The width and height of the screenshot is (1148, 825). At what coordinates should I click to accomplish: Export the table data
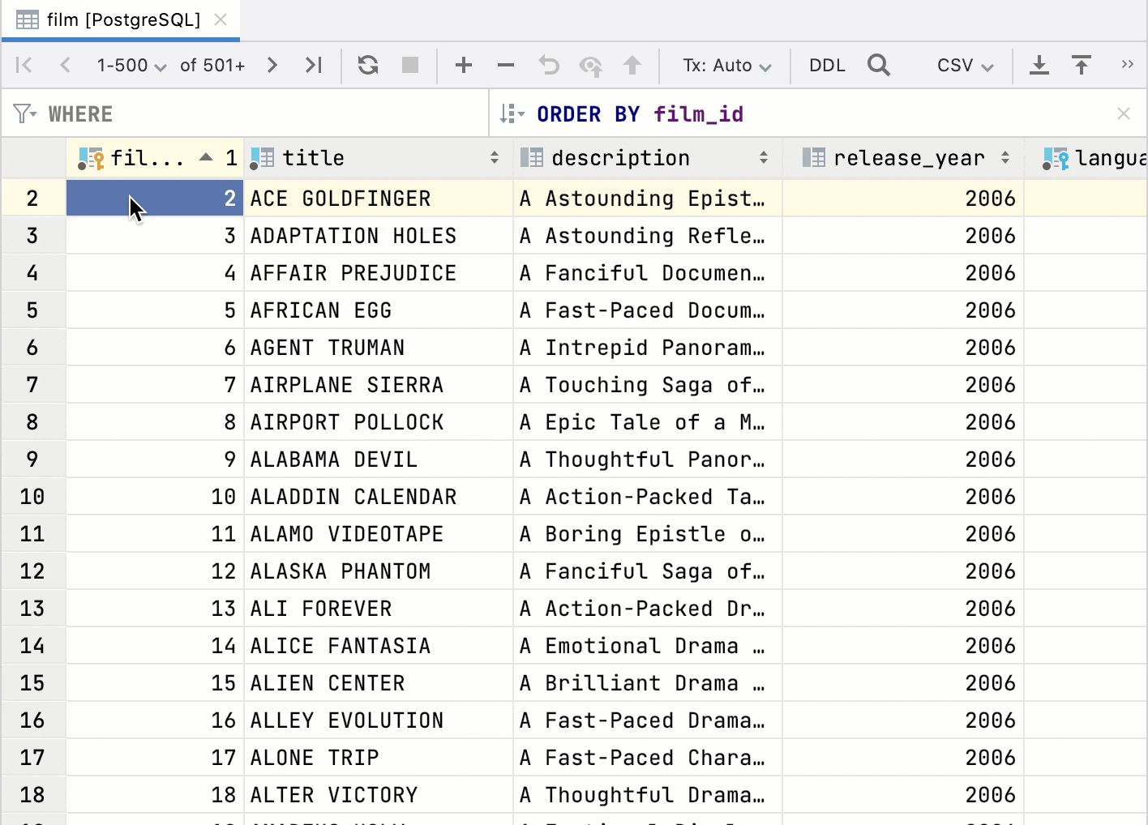point(1039,65)
